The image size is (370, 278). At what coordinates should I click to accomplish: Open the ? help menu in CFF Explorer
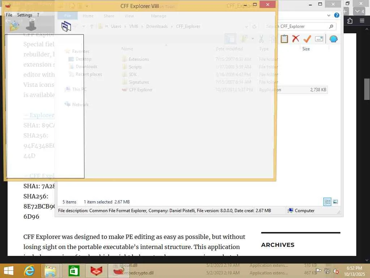pos(38,15)
